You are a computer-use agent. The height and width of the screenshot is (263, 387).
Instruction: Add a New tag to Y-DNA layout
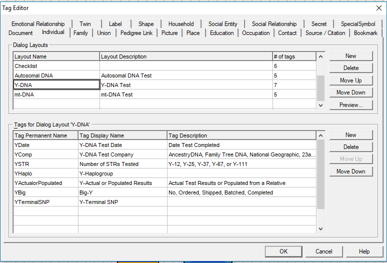pos(350,135)
